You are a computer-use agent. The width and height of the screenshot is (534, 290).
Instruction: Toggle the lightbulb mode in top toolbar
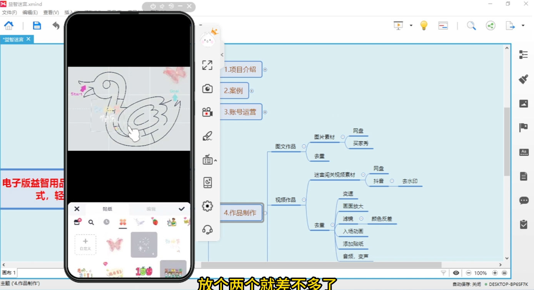pyautogui.click(x=424, y=25)
